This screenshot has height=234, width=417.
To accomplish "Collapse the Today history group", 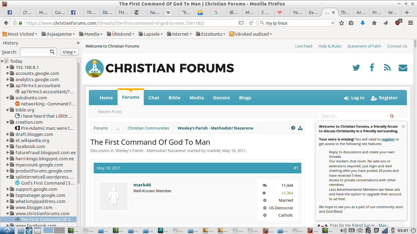I will tap(2, 61).
